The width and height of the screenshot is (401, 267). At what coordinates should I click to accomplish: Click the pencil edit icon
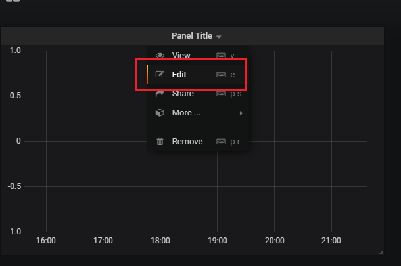[x=160, y=75]
